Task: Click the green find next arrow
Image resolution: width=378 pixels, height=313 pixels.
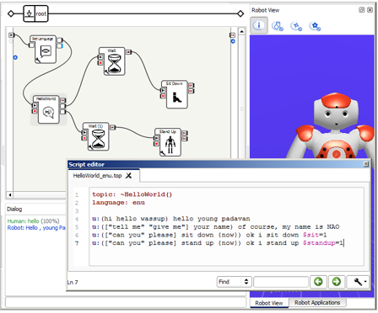Action: click(x=337, y=281)
